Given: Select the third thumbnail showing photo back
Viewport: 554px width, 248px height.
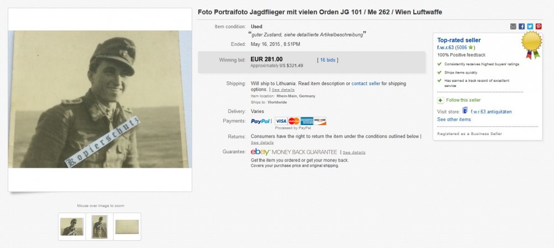Looking at the screenshot, I should [x=127, y=226].
